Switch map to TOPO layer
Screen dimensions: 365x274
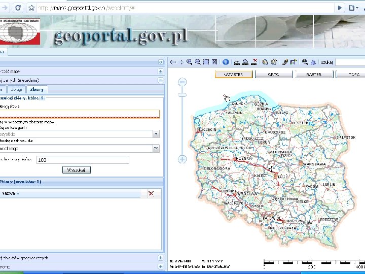tap(351, 75)
